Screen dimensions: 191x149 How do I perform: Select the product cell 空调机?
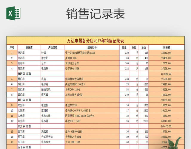click(53, 111)
